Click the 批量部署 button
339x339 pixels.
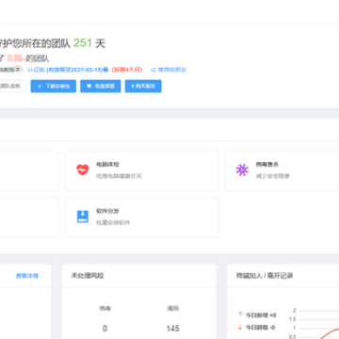101,86
